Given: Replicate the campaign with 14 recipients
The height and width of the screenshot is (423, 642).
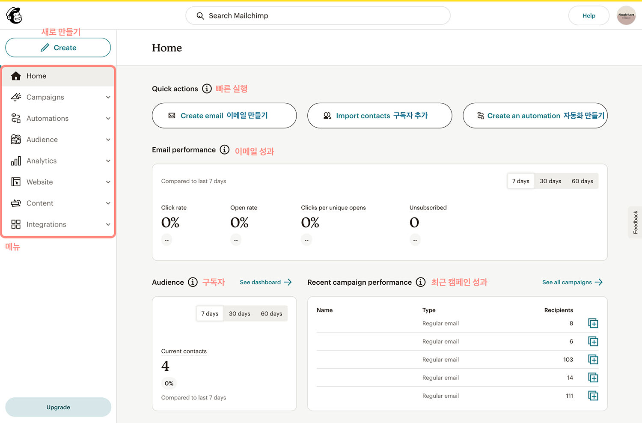Looking at the screenshot, I should click(593, 378).
